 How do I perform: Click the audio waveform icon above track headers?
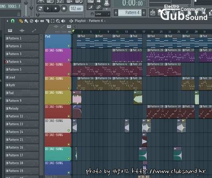56,26
